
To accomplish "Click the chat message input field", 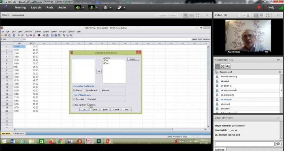I will (245, 144).
